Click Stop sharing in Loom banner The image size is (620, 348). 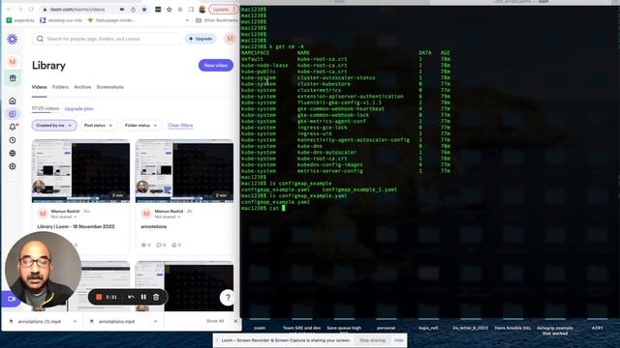pos(372,340)
